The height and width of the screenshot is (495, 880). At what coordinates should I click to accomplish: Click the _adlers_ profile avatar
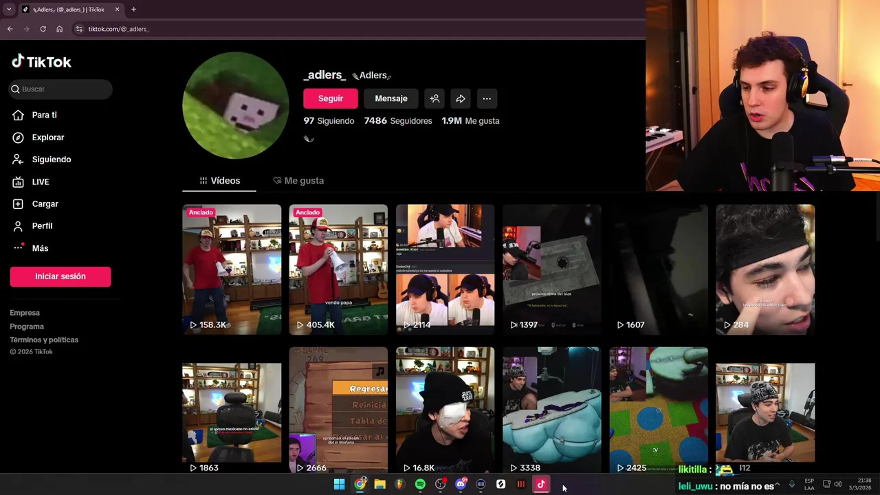coord(236,105)
